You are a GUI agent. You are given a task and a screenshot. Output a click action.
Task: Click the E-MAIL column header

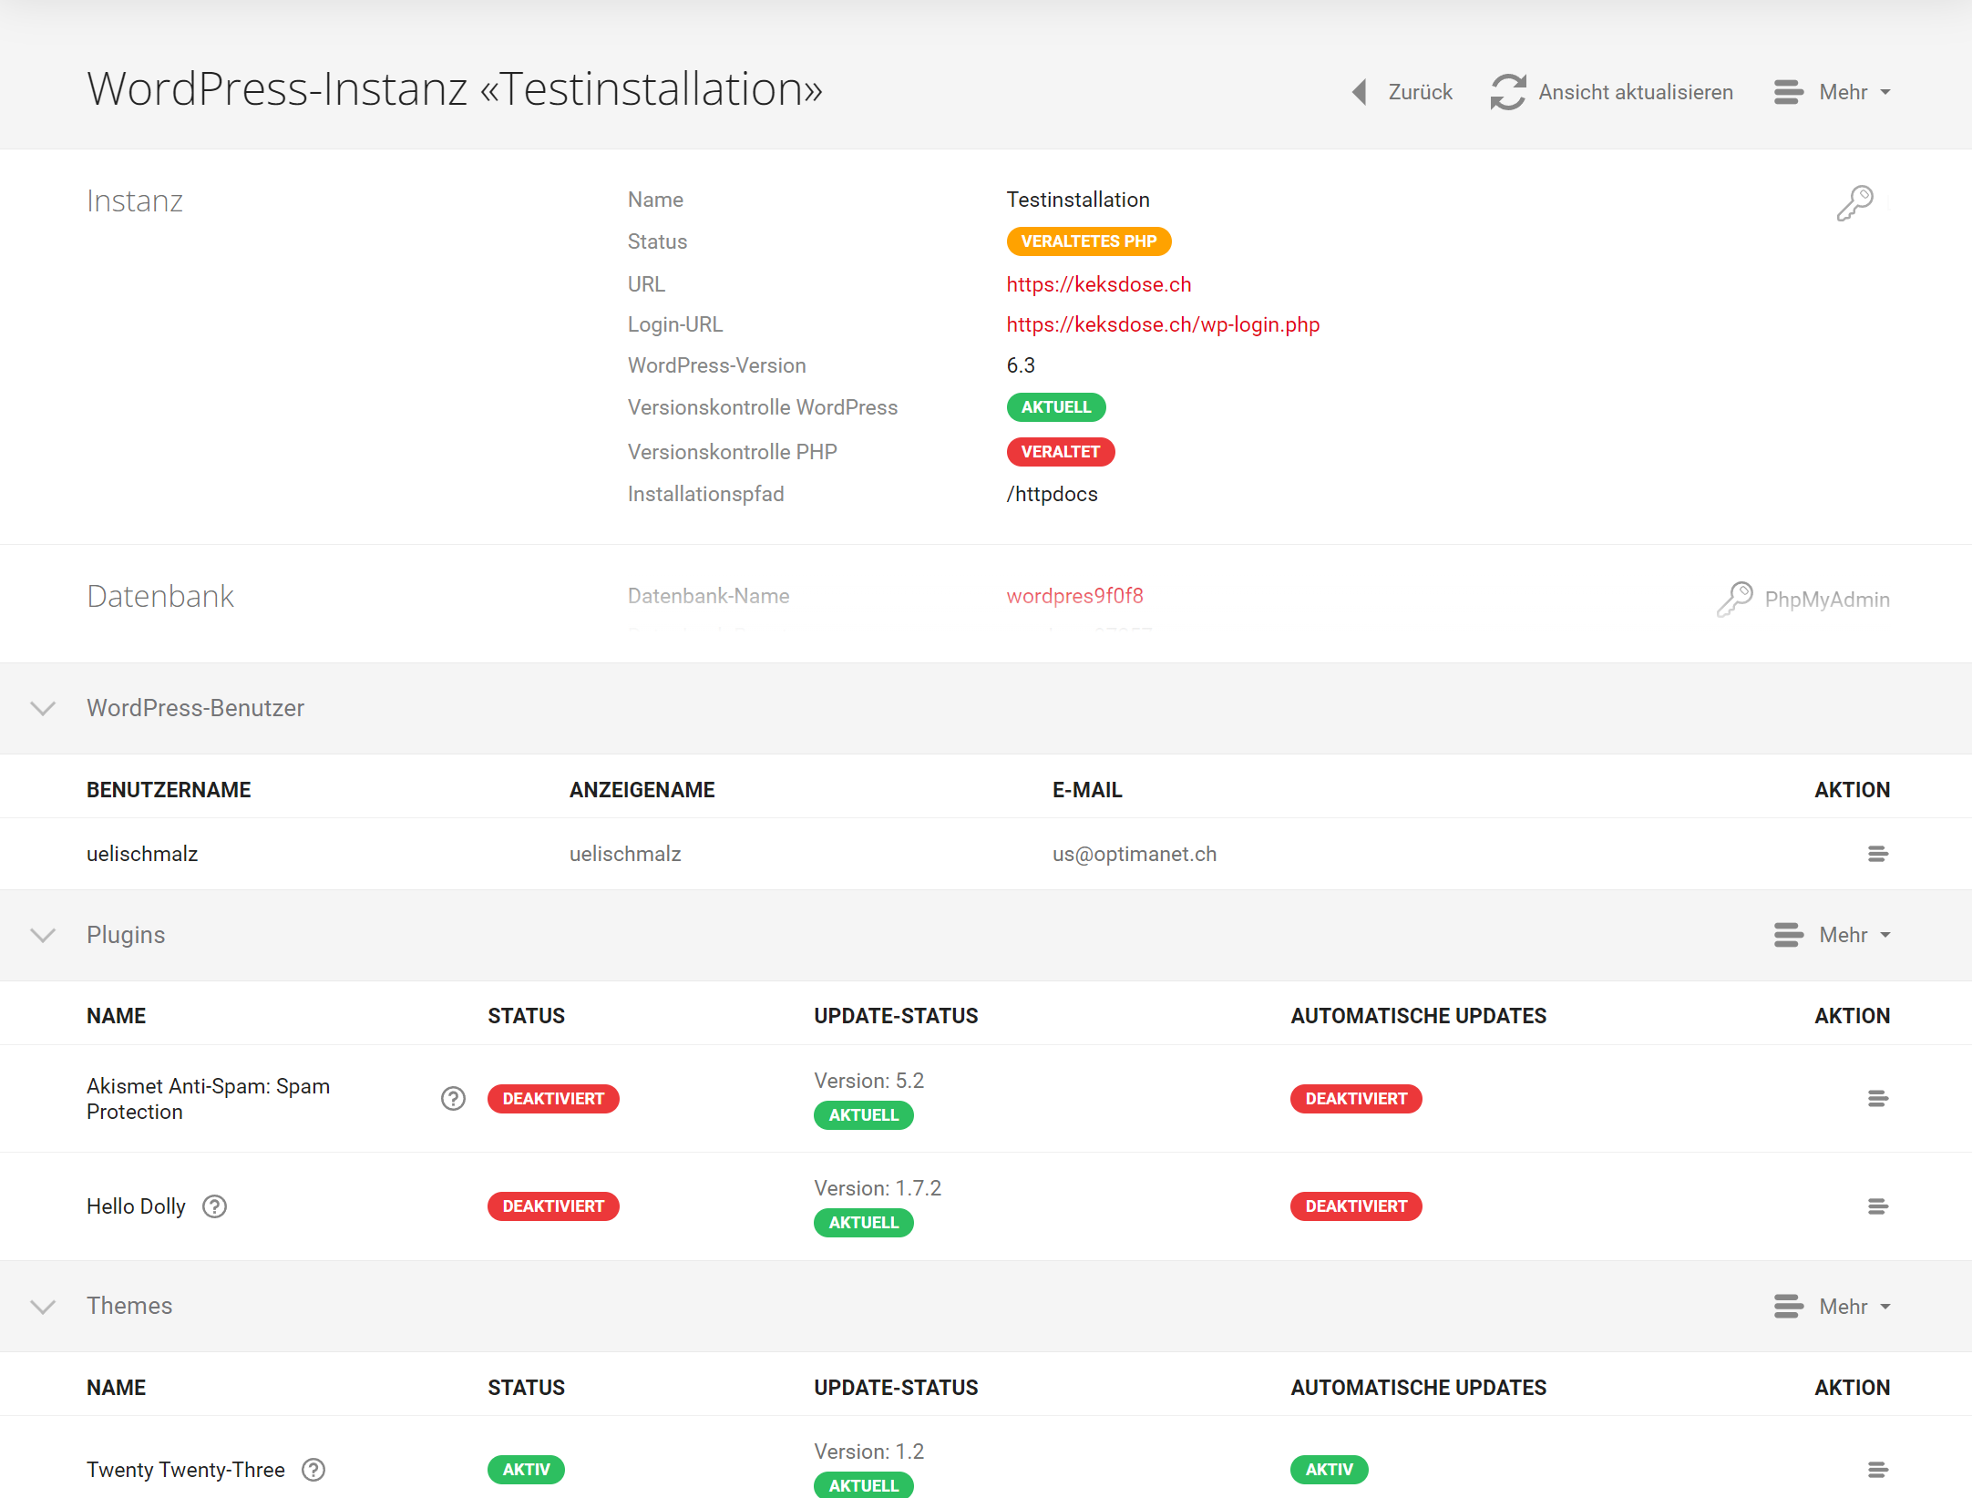click(1087, 790)
